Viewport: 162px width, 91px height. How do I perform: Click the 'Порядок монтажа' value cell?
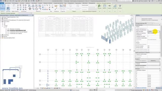point(153,36)
